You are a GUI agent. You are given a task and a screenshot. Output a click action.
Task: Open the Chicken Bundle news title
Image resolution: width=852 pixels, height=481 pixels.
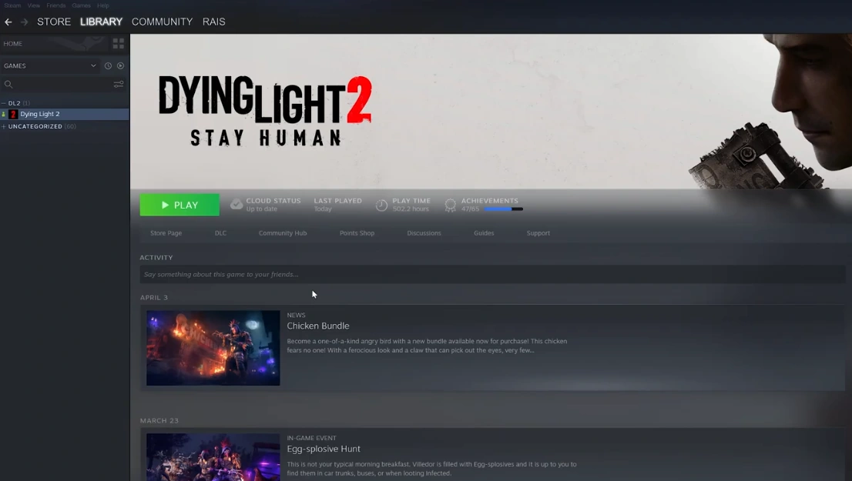[x=318, y=326]
